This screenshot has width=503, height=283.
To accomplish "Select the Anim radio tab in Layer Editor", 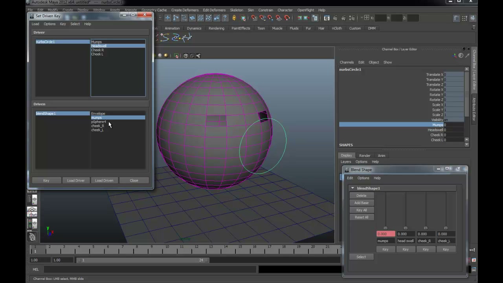I will [x=381, y=156].
